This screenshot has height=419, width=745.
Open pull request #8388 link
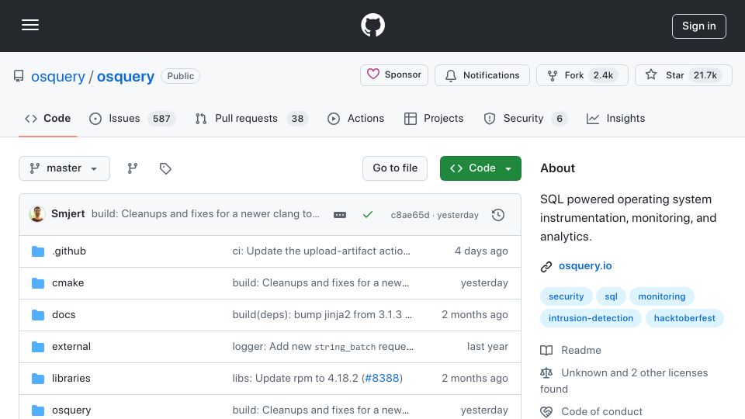pyautogui.click(x=382, y=378)
